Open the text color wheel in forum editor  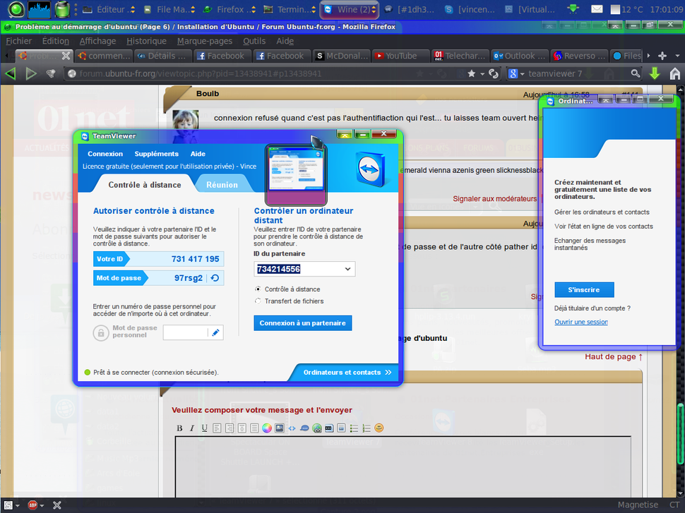[267, 428]
